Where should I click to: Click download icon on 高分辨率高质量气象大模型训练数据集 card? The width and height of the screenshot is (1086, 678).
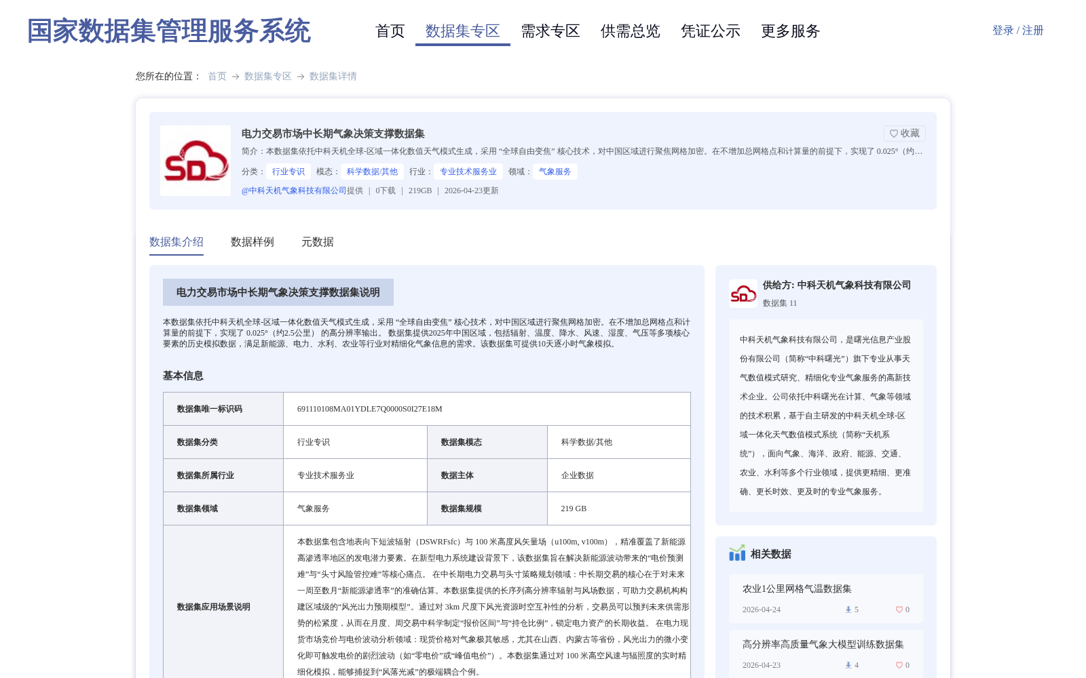click(x=848, y=665)
